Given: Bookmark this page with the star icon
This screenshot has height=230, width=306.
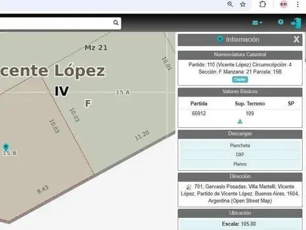Looking at the screenshot, I should [x=243, y=4].
